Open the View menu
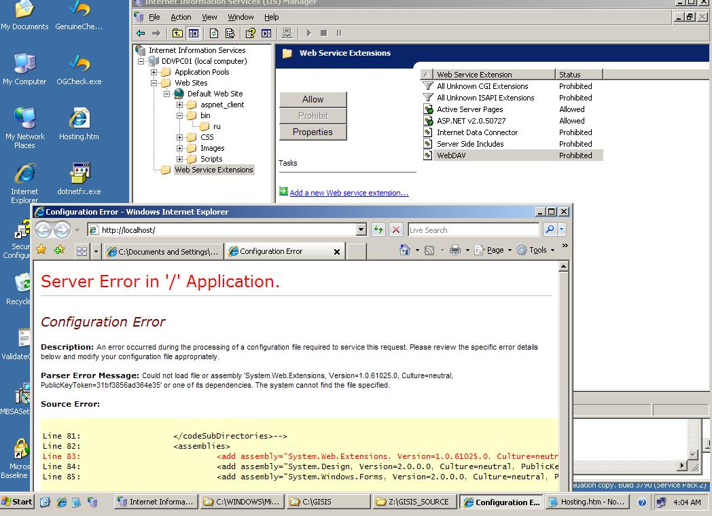 209,17
